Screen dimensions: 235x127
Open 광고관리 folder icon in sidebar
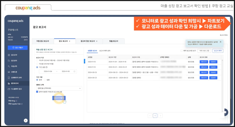click(x=9, y=60)
